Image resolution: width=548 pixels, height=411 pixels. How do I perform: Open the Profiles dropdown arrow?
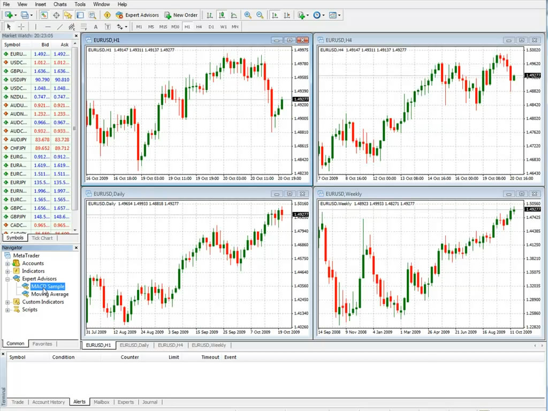[x=32, y=16]
